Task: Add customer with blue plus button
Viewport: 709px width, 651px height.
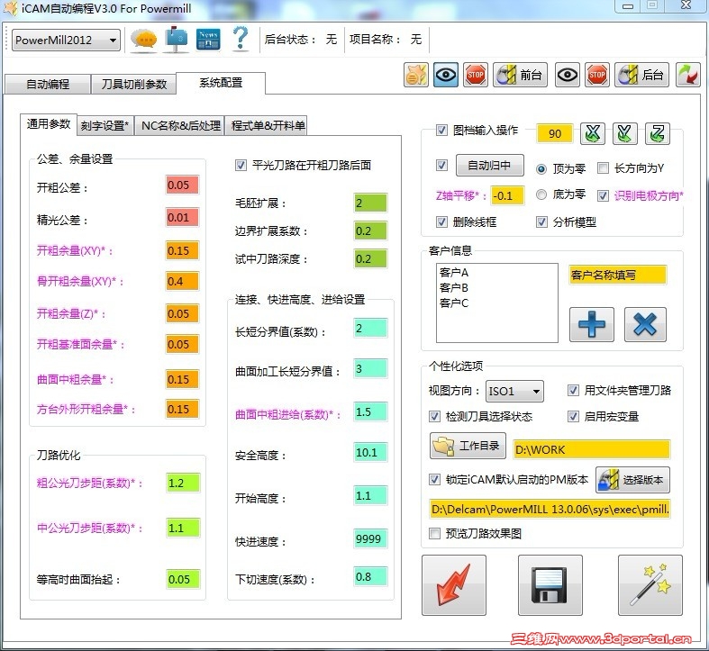Action: click(x=592, y=324)
